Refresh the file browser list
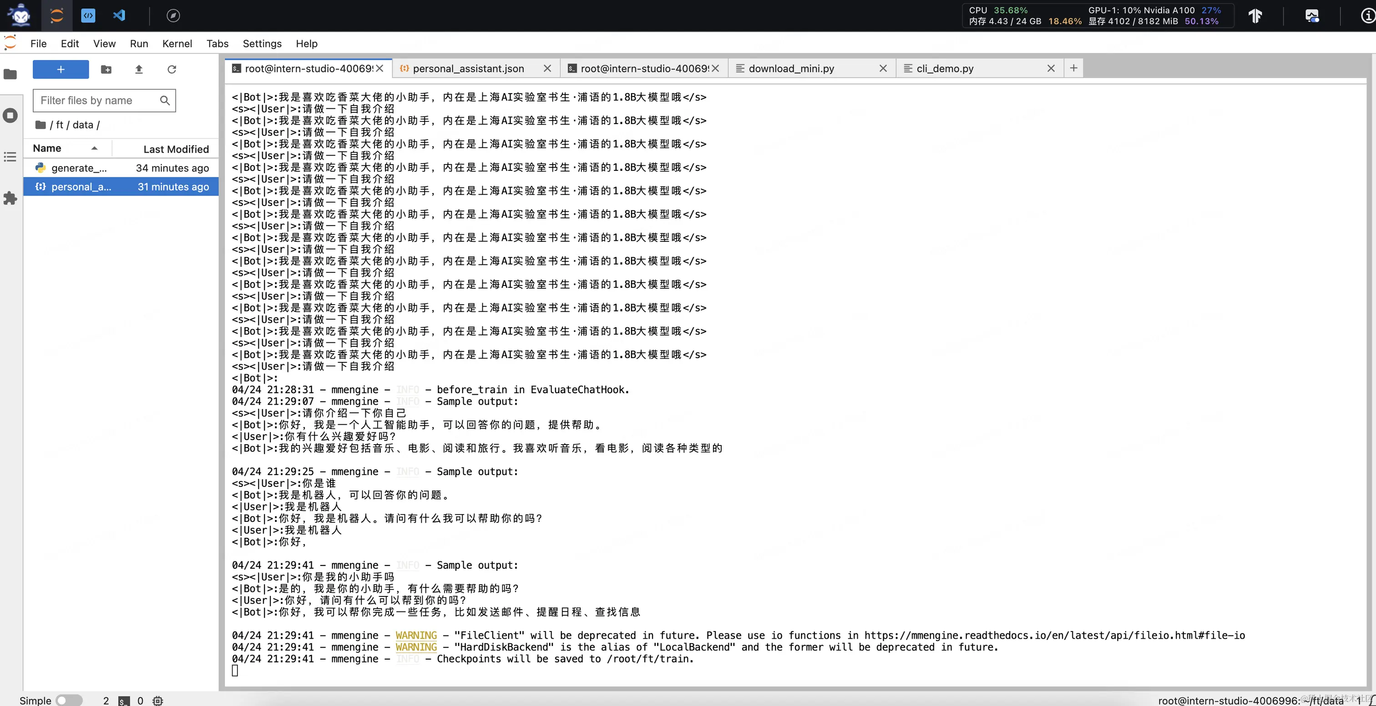This screenshot has height=706, width=1376. (x=172, y=70)
